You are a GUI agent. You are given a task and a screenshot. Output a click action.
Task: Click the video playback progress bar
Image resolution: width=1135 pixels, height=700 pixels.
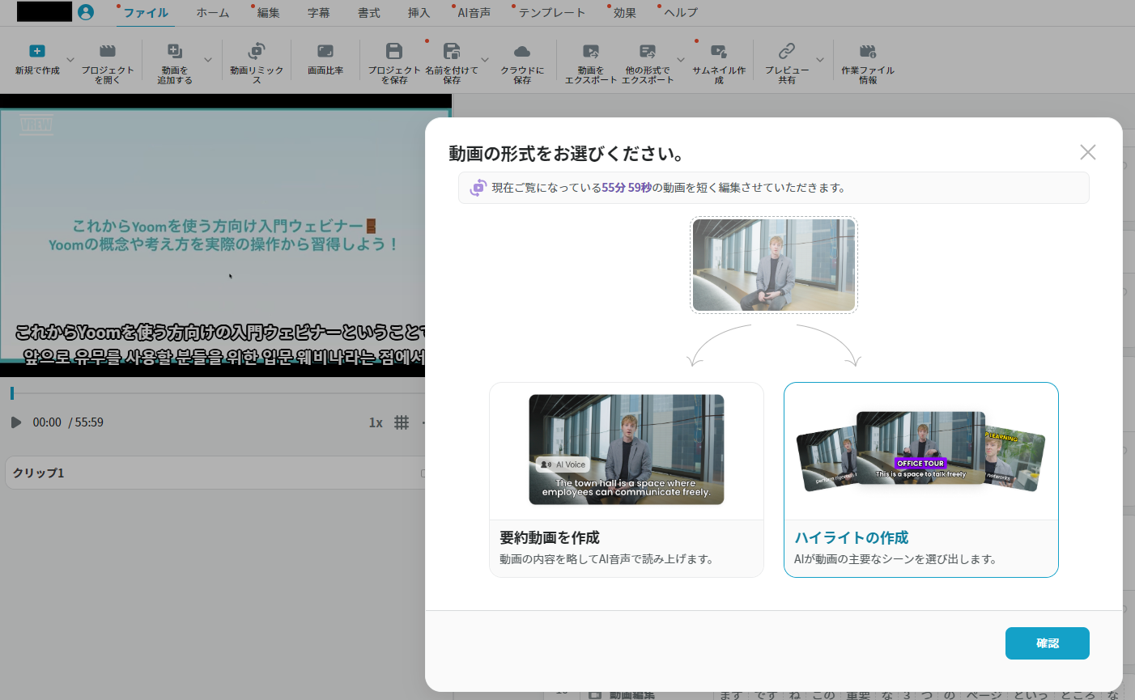(219, 393)
